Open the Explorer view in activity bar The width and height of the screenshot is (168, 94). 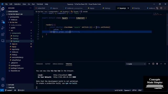(x=3, y=9)
